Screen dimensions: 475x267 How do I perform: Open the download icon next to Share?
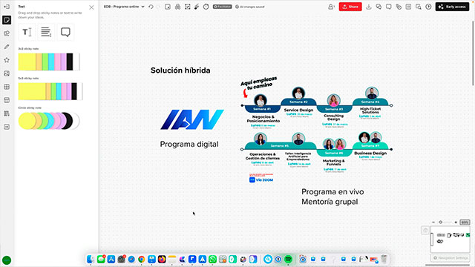[x=369, y=7]
